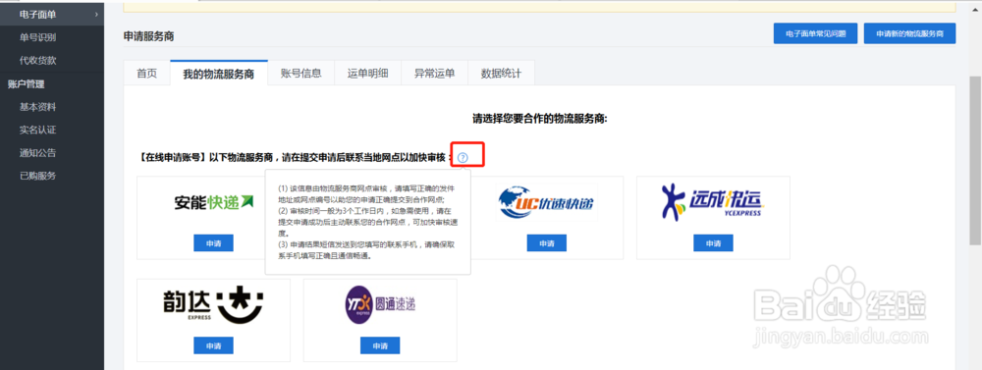Switch to the 账号信息 tab
This screenshot has height=370, width=982.
tap(301, 74)
